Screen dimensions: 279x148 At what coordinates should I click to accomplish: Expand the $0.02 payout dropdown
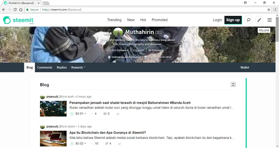[81, 143]
